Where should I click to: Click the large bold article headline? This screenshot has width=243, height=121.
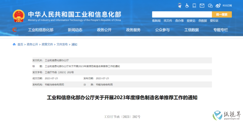pos(122,98)
